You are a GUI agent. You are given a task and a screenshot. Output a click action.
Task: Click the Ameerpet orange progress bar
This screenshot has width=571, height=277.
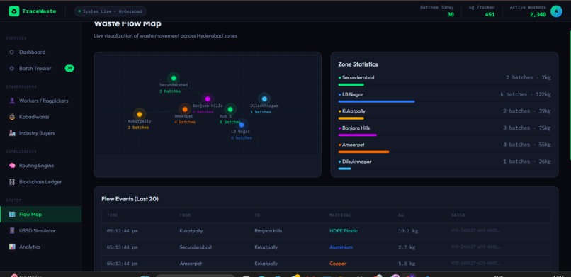pos(364,152)
